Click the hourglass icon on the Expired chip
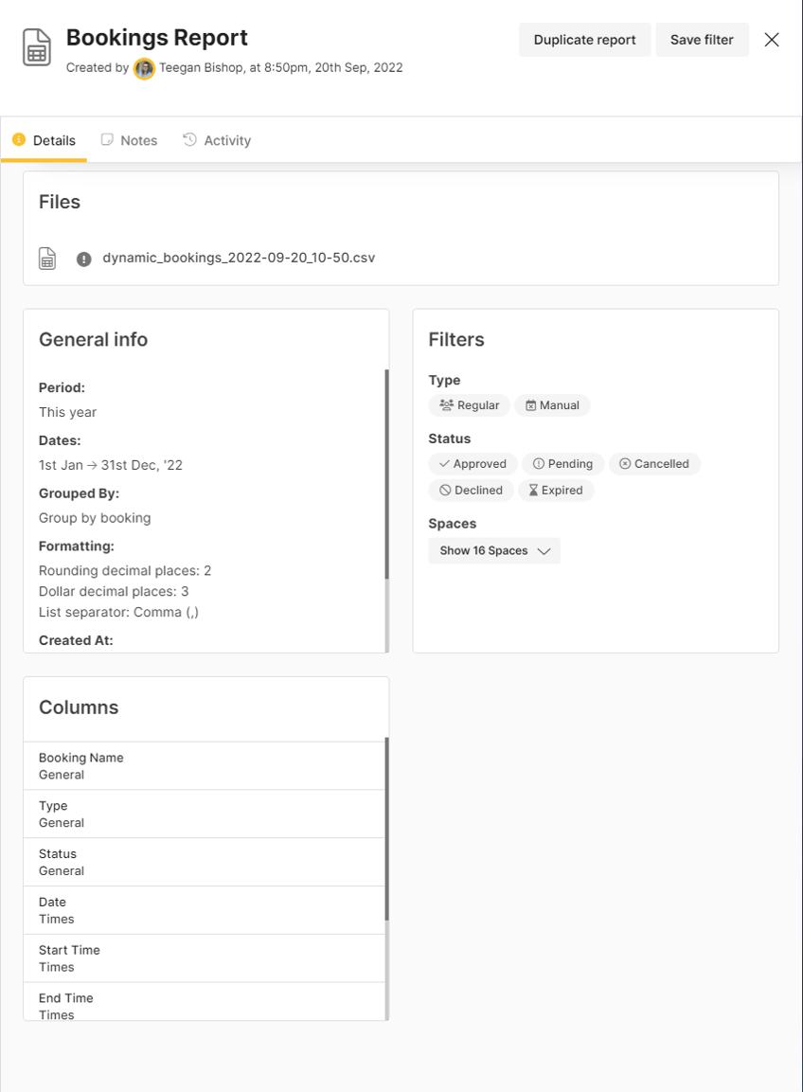This screenshot has height=1092, width=803. 534,490
